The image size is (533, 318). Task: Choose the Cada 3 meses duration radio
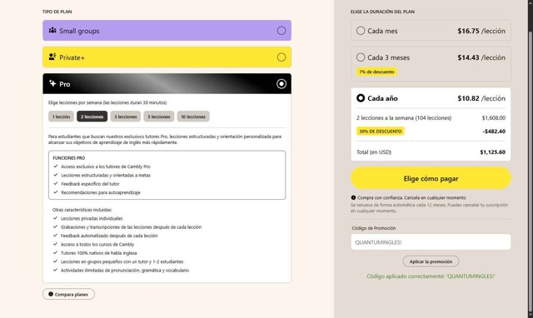361,57
